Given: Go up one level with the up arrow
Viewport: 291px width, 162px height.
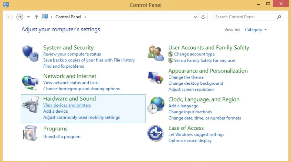Looking at the screenshot, I should tap(36, 17).
